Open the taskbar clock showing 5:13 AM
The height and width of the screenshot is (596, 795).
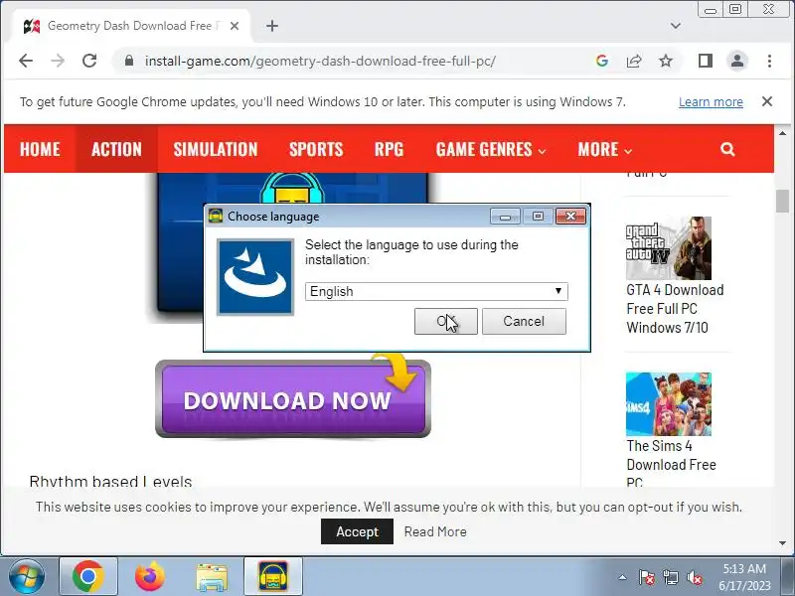744,577
